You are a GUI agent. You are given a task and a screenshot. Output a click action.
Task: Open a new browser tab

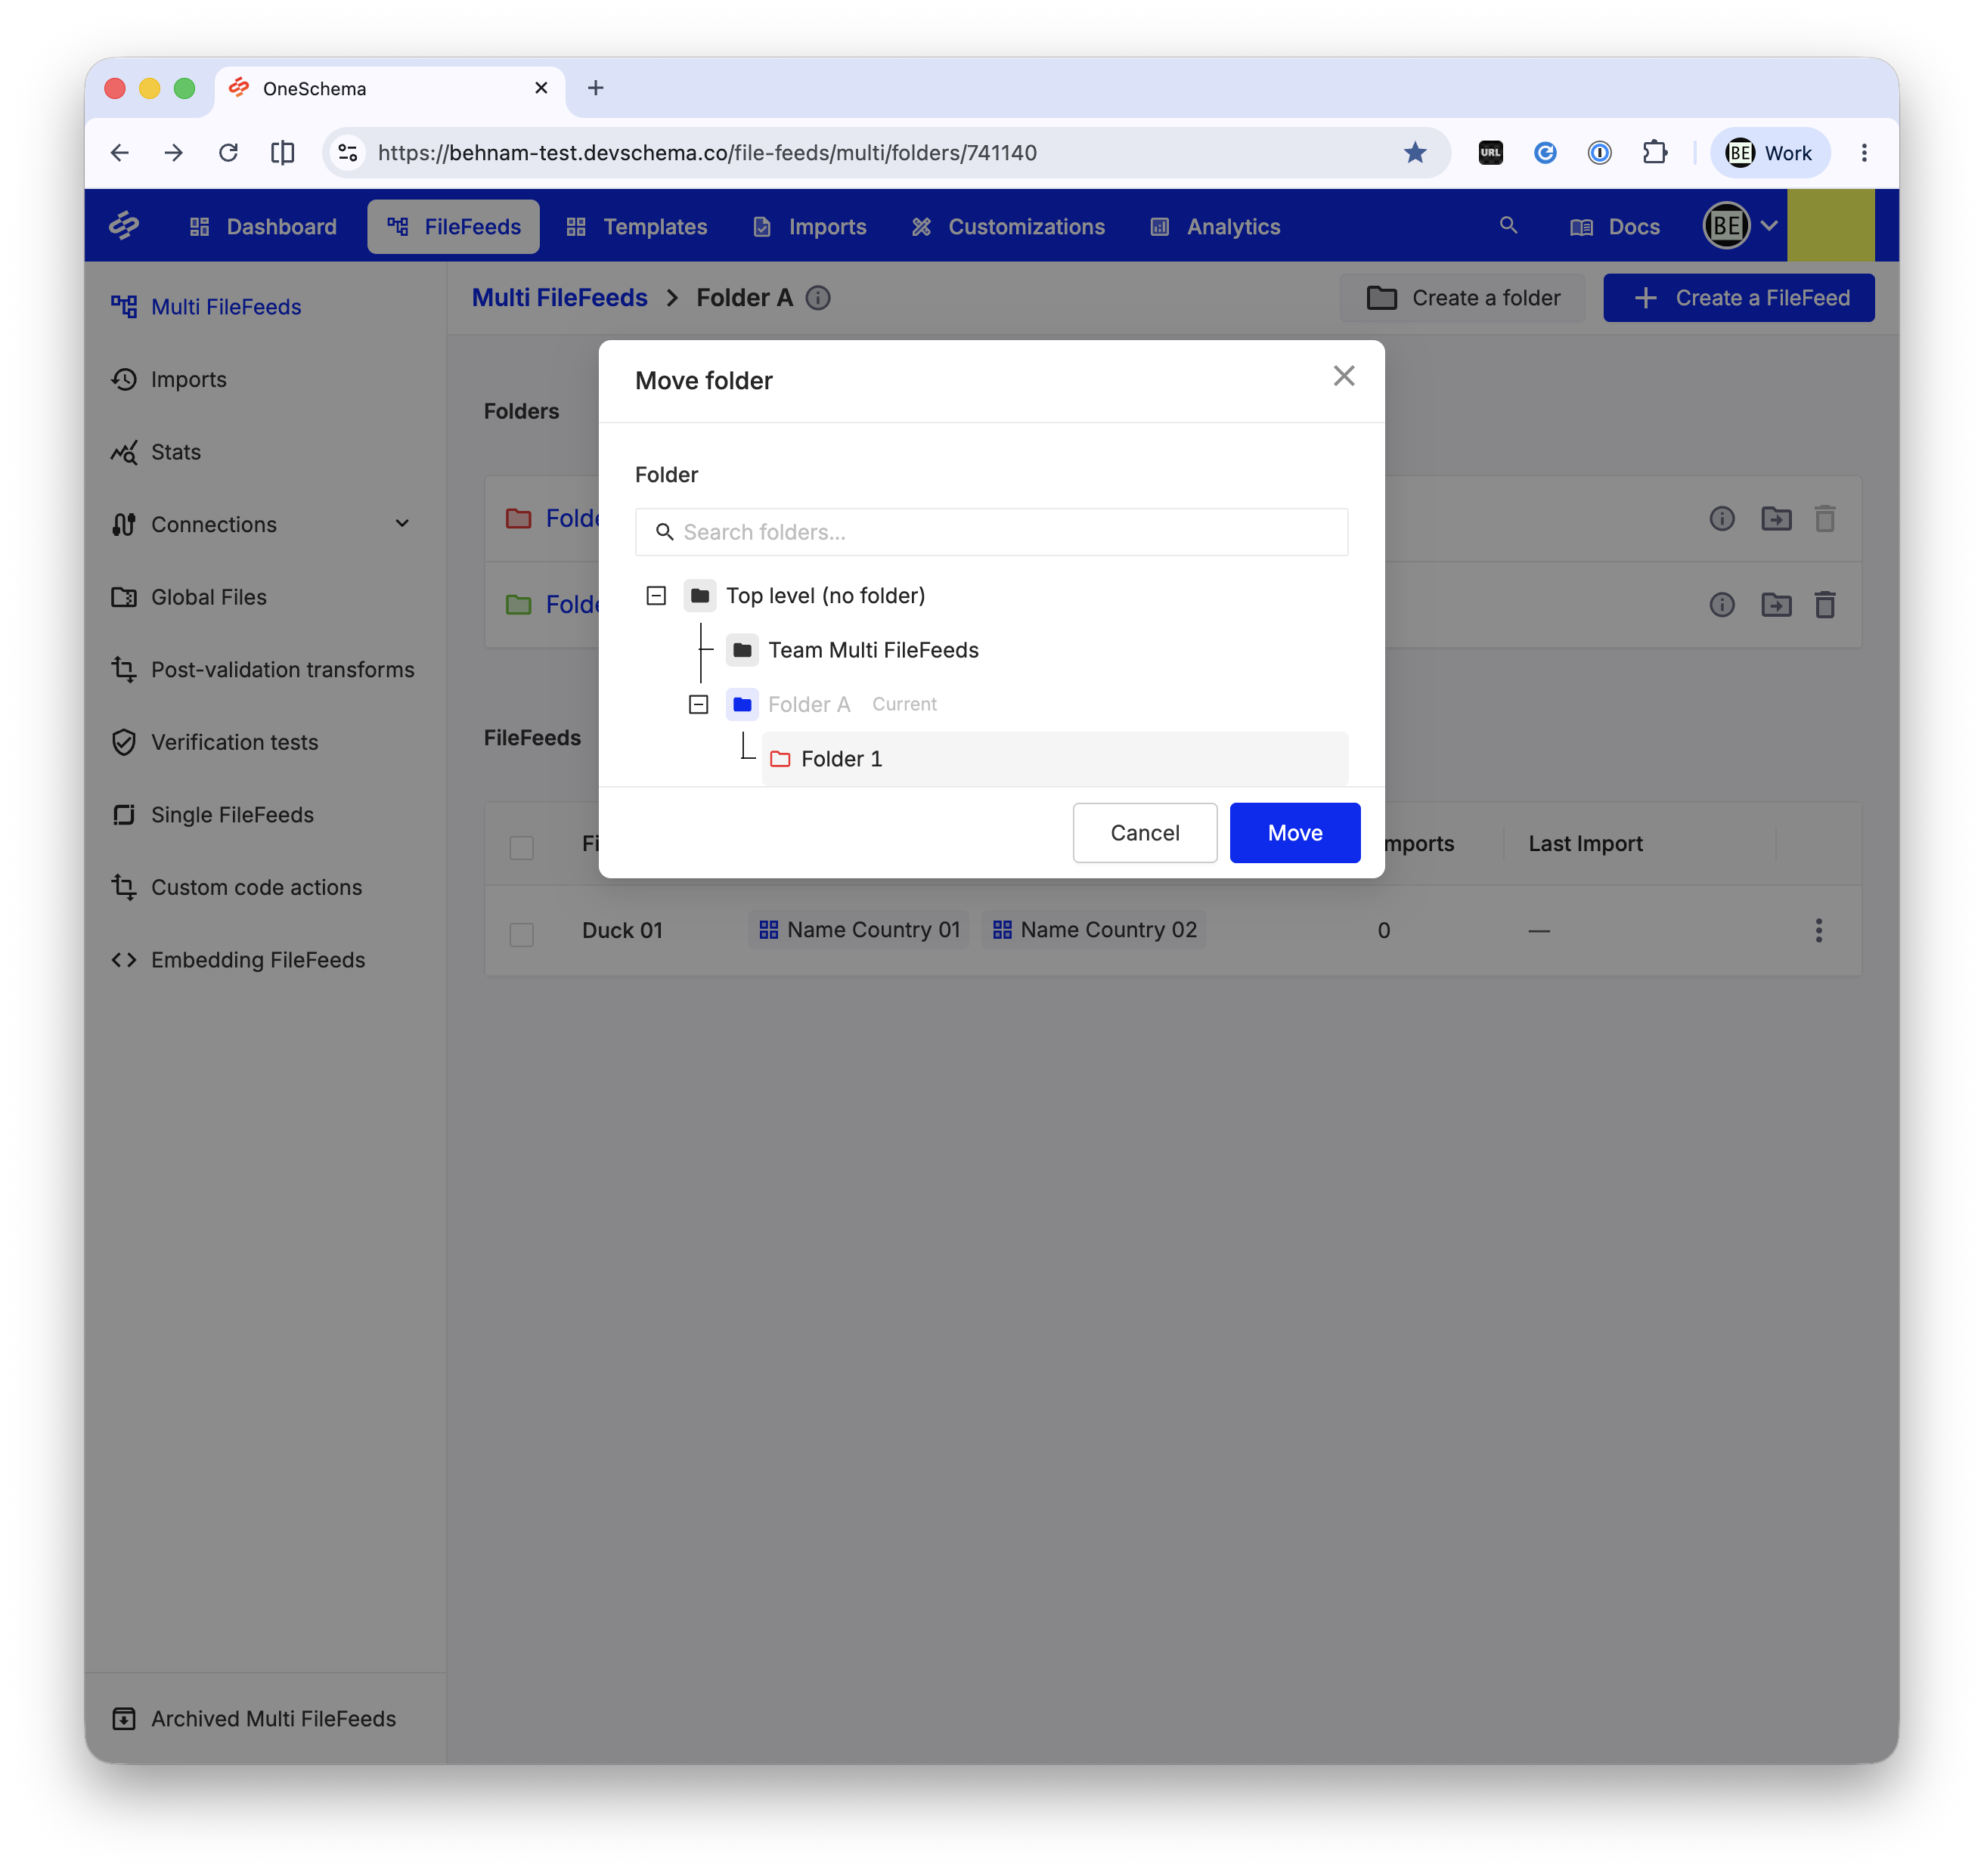pyautogui.click(x=595, y=88)
